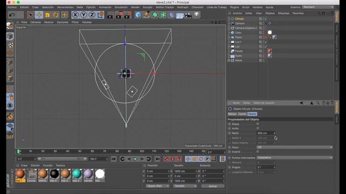Click the Radio value stepper arrows
Viewport: 346px width, 194px height.
274,133
